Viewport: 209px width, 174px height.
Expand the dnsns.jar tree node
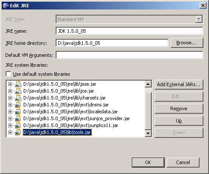[x=10, y=105]
